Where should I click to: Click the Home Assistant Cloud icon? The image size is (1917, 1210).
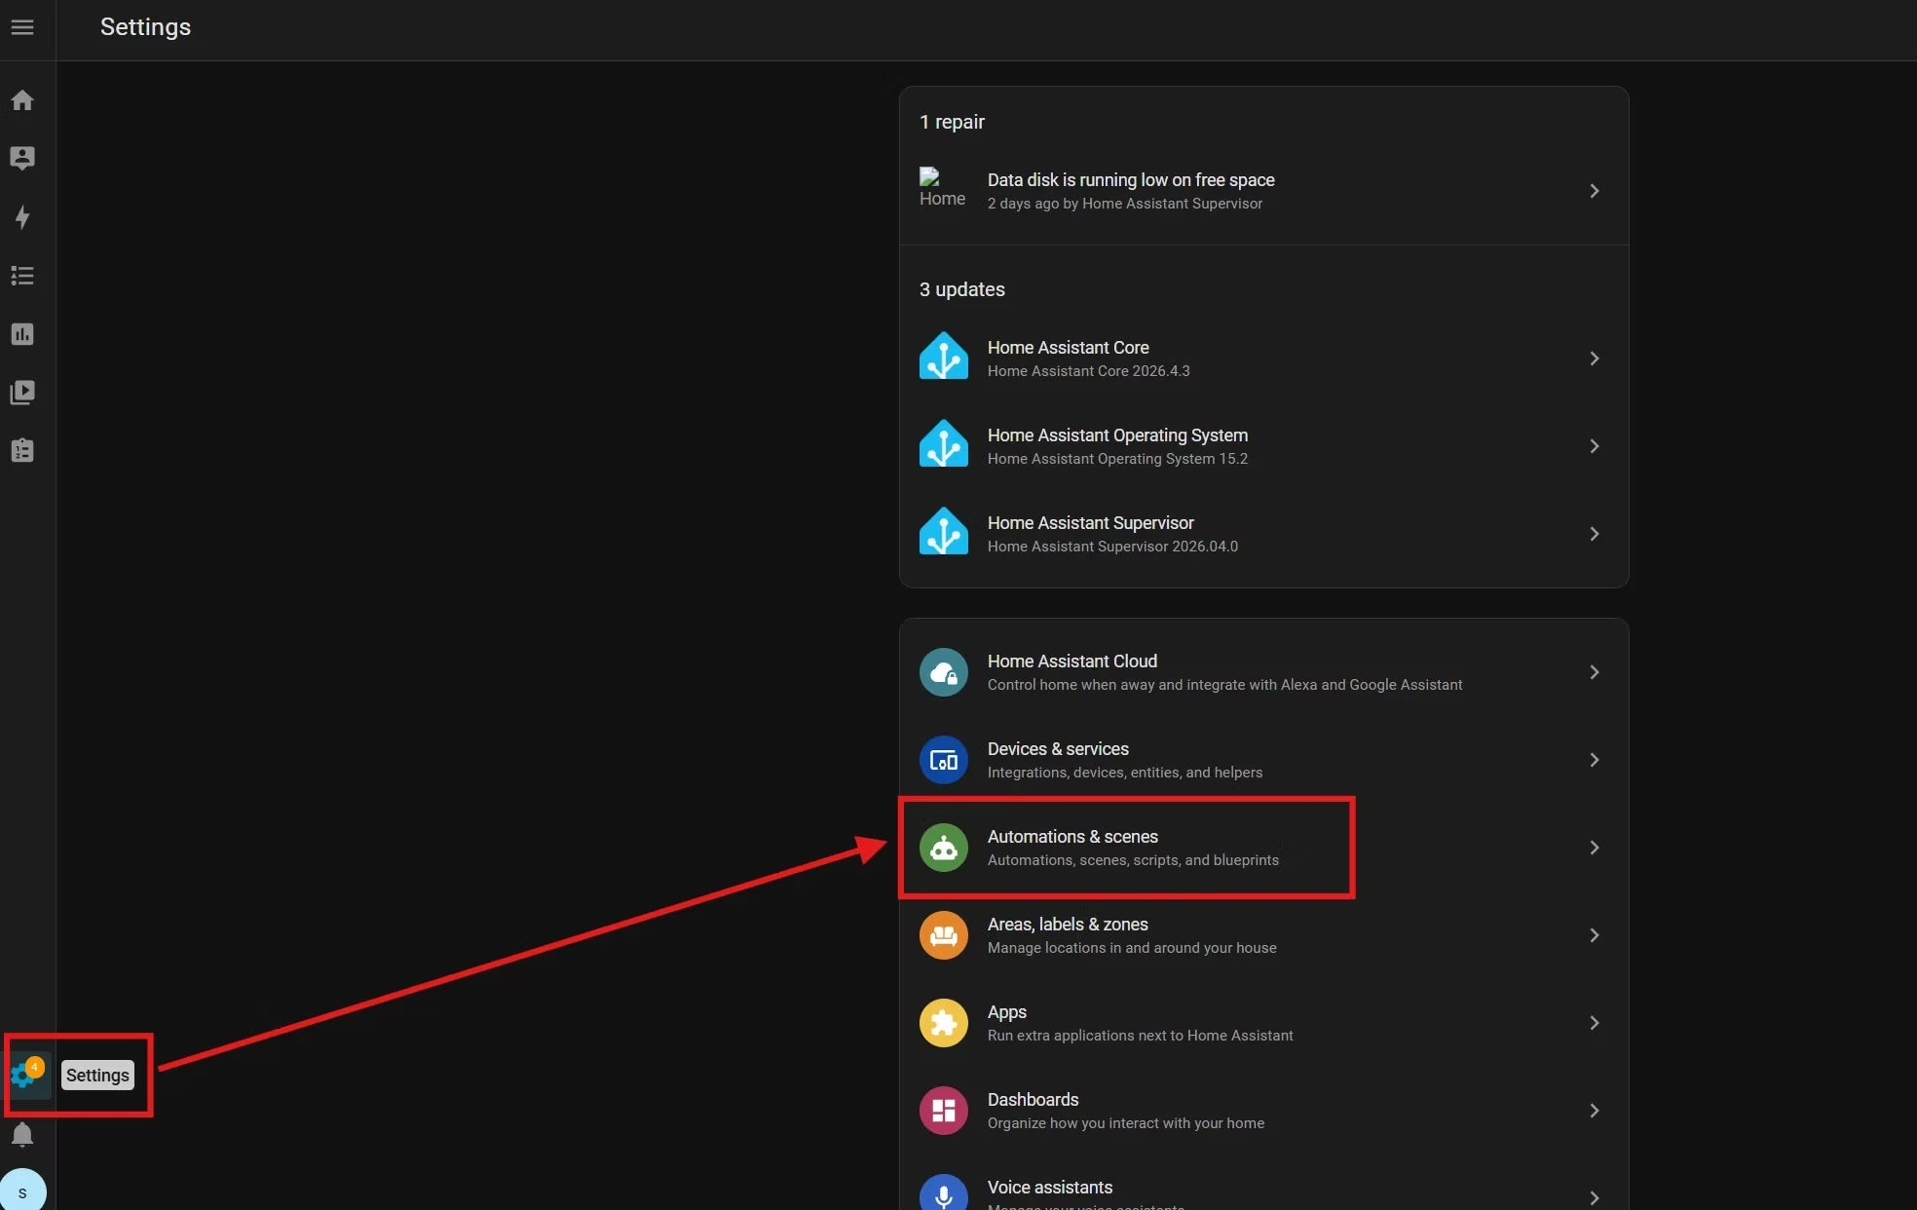pos(943,672)
